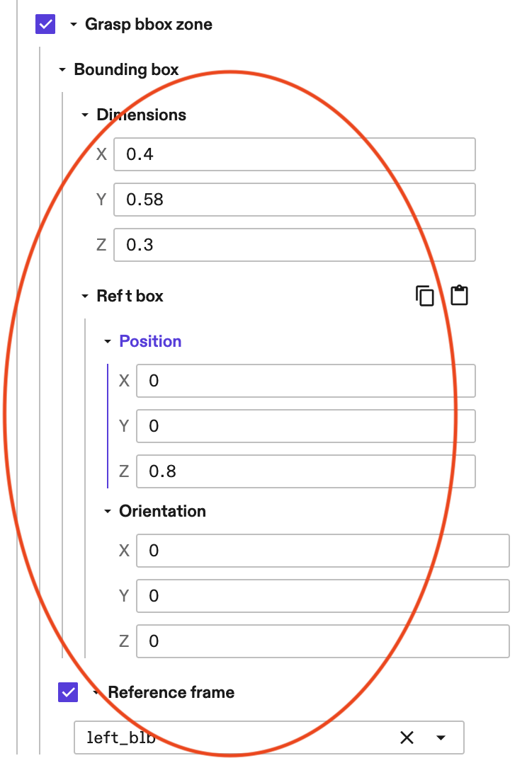Collapse the Orientation subsection
527x763 pixels.
coord(108,510)
